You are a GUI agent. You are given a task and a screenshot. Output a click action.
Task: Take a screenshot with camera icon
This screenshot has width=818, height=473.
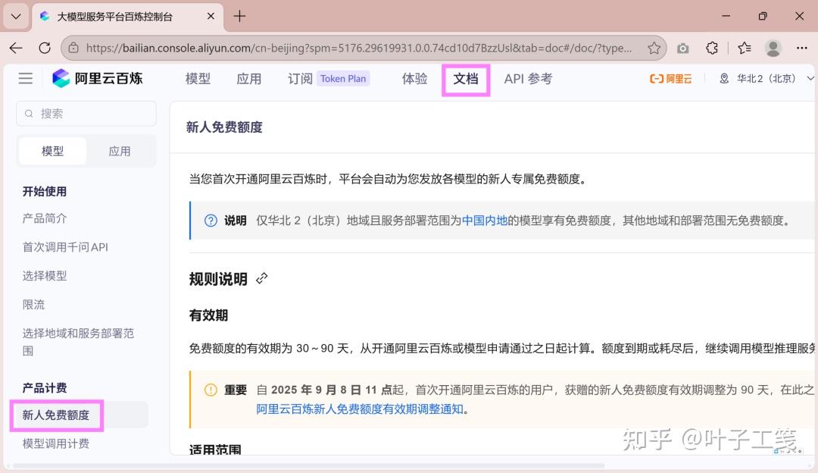(683, 48)
